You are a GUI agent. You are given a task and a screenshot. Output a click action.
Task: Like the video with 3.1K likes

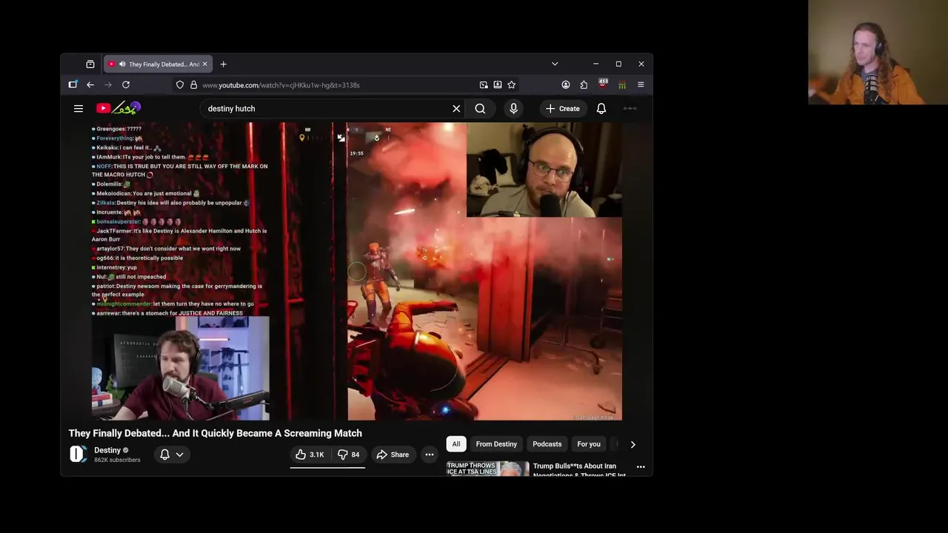(310, 455)
